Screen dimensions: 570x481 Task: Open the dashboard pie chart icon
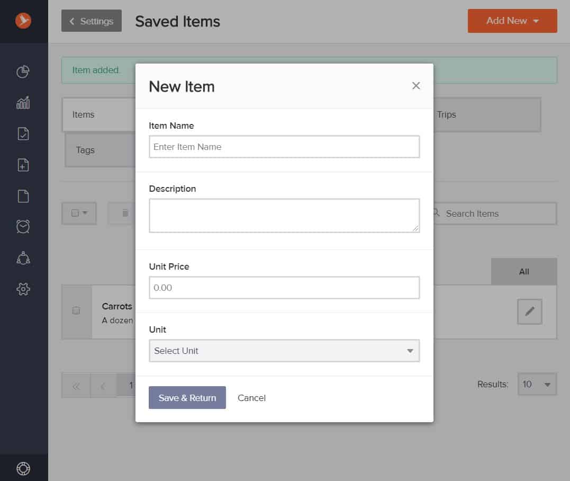point(23,72)
